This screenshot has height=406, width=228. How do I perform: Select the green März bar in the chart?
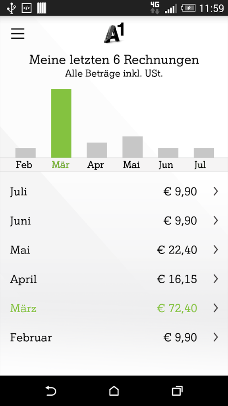point(61,122)
